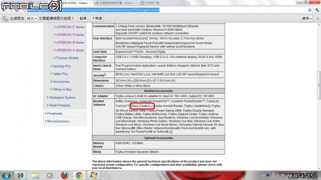Open Chrome's wrench settings menu
The image size is (321, 180).
tap(317, 10)
